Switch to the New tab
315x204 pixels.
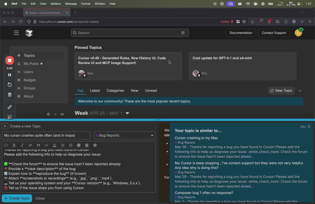pyautogui.click(x=134, y=90)
